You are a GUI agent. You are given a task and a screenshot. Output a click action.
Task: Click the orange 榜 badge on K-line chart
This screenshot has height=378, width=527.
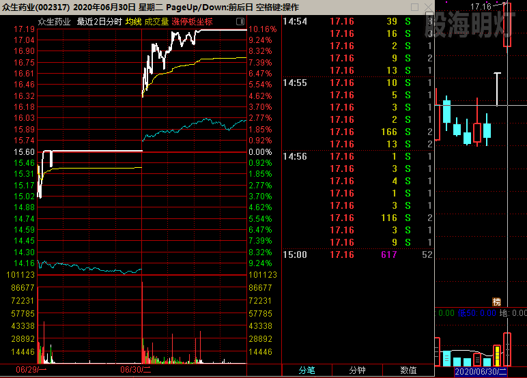tap(496, 302)
